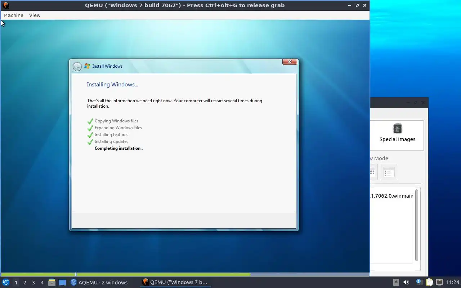Switch AQEMU to detailed list view mode
461x288 pixels.
(x=389, y=172)
